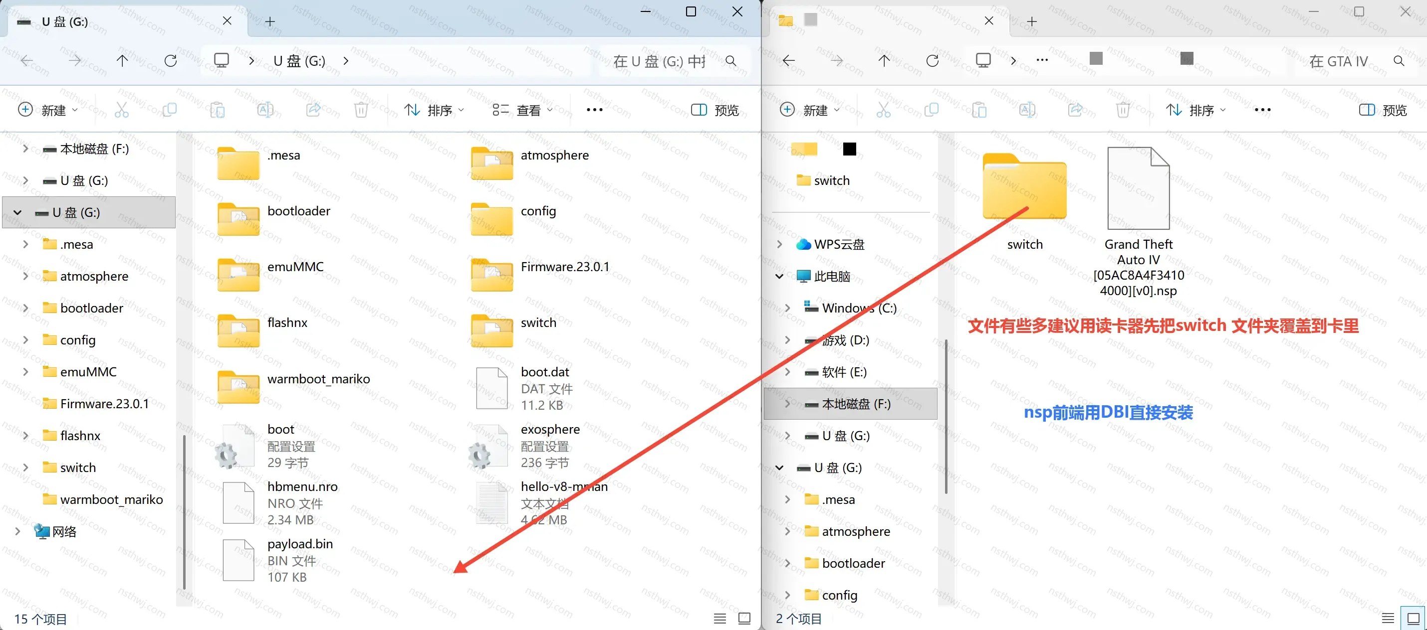Click Refresh icon in right GTA IV window
1427x630 pixels.
[x=933, y=60]
